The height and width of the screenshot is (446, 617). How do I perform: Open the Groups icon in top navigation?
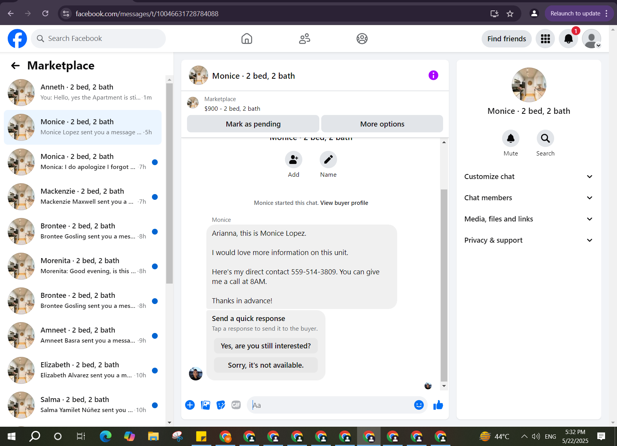pos(362,39)
